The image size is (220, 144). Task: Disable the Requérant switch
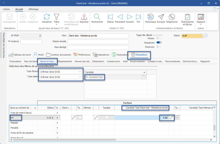159,42
